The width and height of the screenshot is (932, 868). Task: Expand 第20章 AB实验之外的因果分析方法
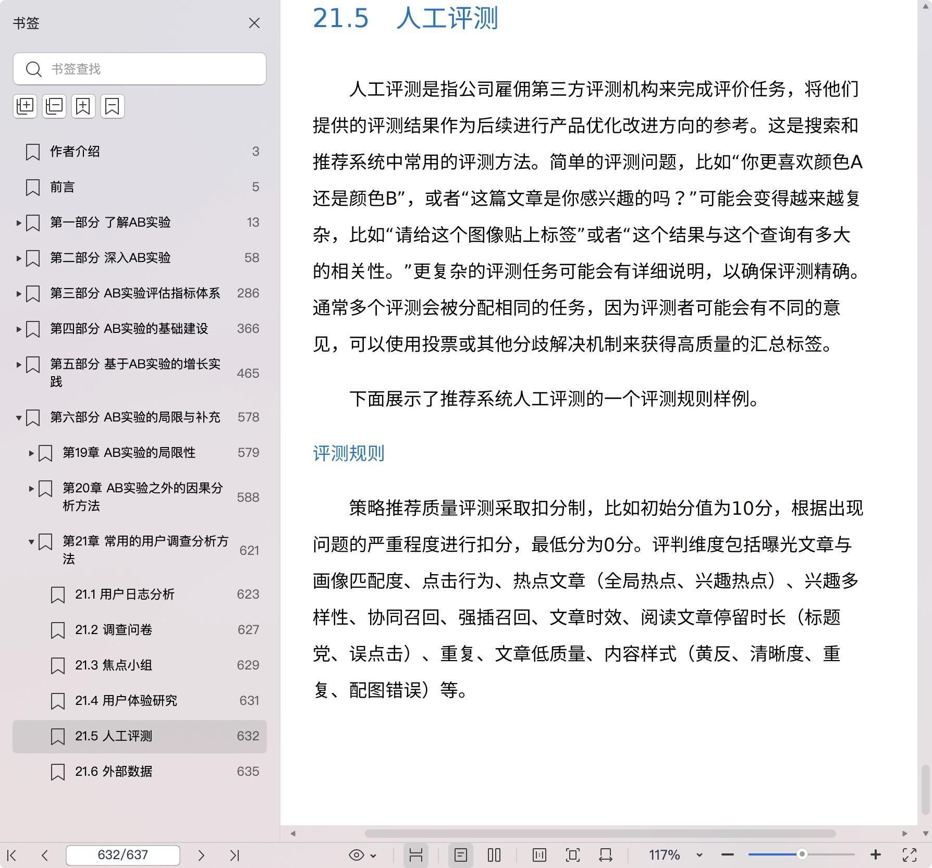pos(31,489)
